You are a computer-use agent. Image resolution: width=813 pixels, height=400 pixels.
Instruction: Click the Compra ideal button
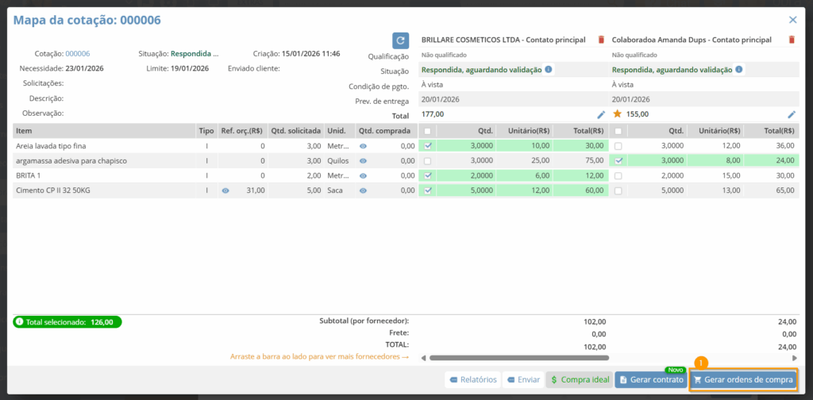pyautogui.click(x=580, y=380)
